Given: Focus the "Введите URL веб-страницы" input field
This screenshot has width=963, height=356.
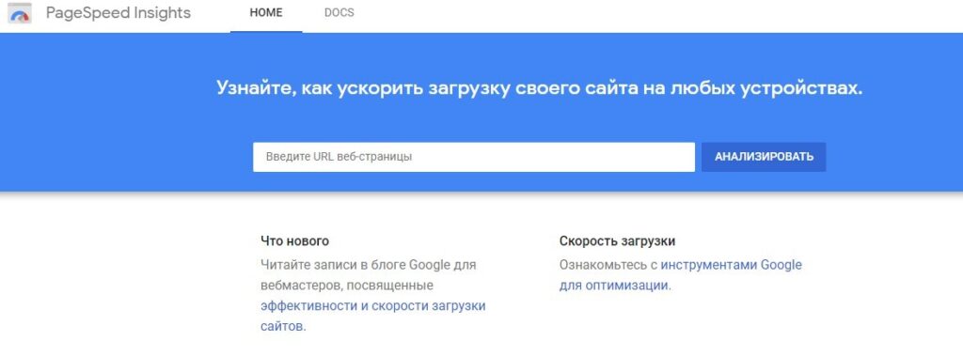Looking at the screenshot, I should click(x=474, y=157).
